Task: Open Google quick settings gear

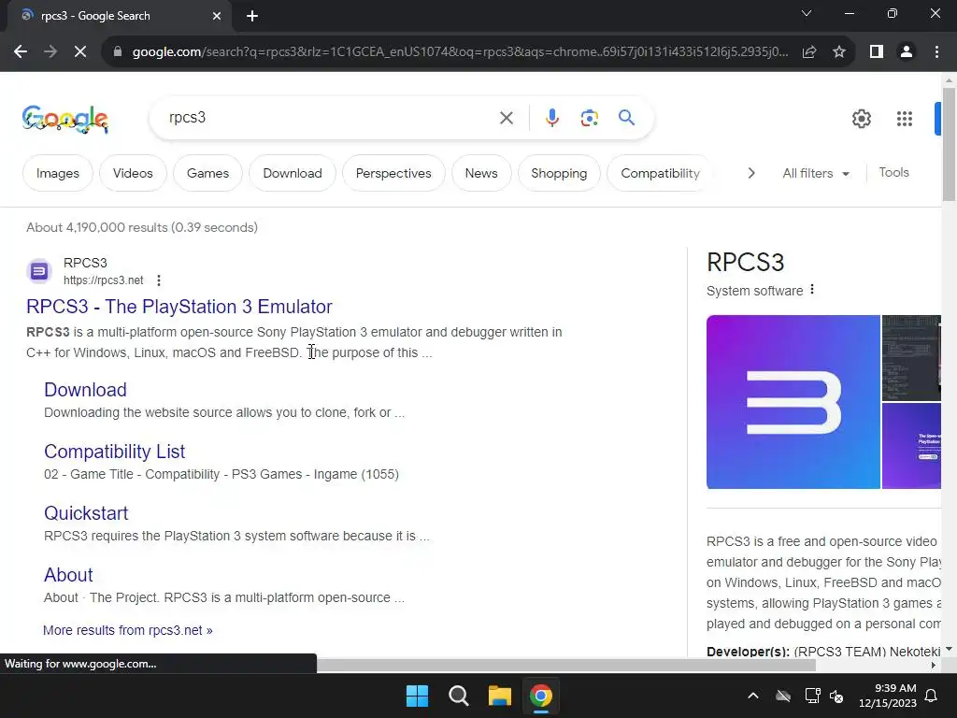Action: point(861,119)
